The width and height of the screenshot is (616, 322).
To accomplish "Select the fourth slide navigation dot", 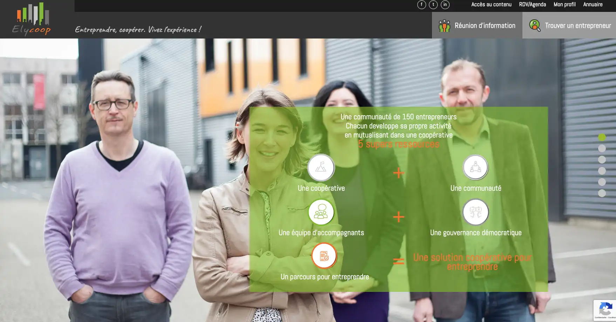I will pos(602,171).
